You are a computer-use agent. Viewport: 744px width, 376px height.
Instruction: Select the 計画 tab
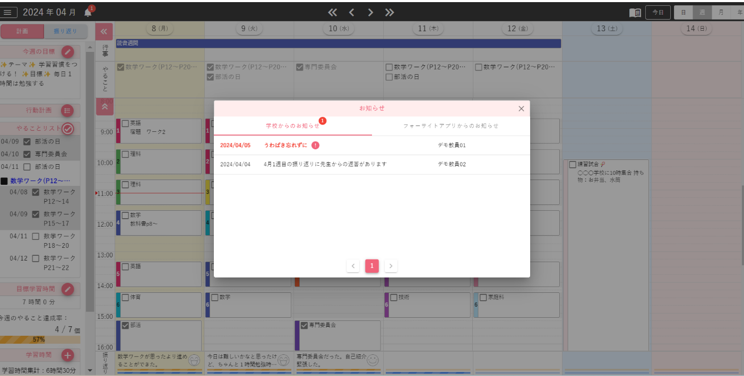pos(22,31)
